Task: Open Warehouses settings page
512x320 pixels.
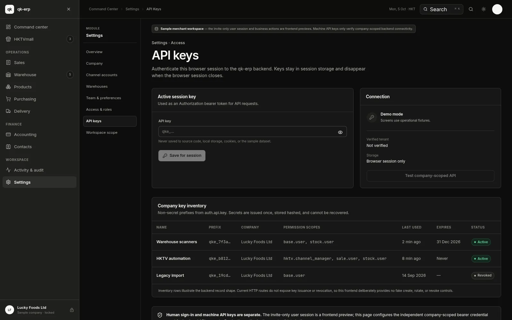Action: (x=110, y=86)
